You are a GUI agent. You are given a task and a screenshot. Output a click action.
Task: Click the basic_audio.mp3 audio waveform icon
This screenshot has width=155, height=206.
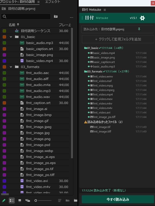click(22, 43)
